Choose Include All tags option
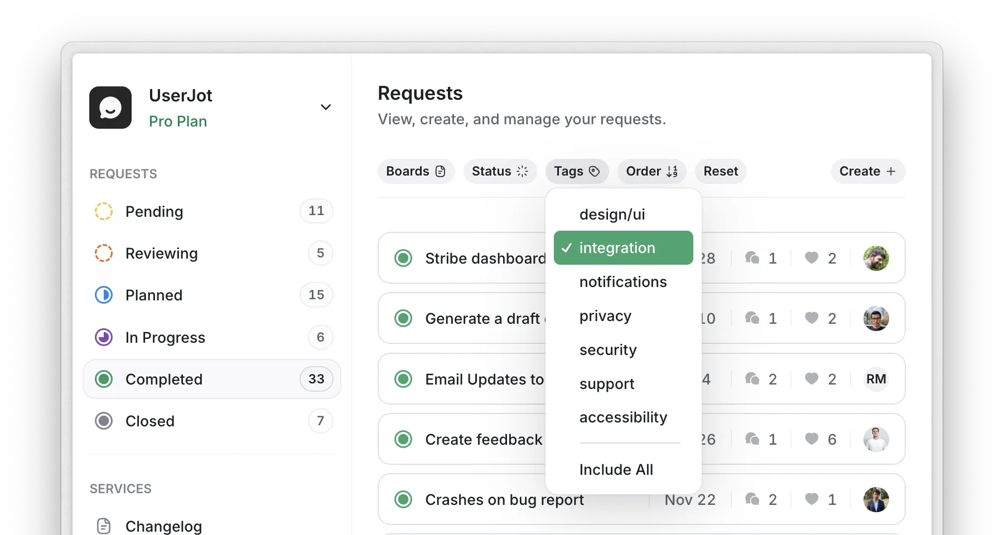This screenshot has width=1004, height=535. tap(623, 470)
